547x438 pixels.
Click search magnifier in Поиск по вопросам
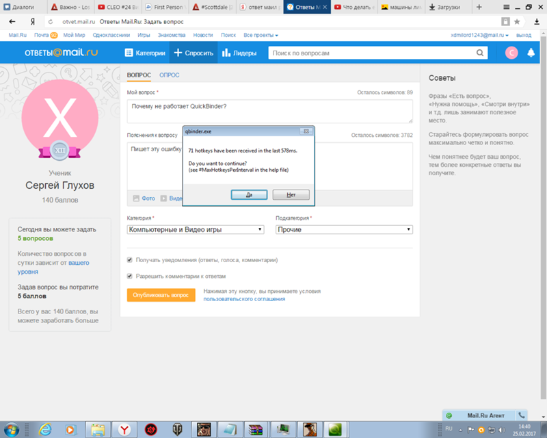(x=480, y=53)
